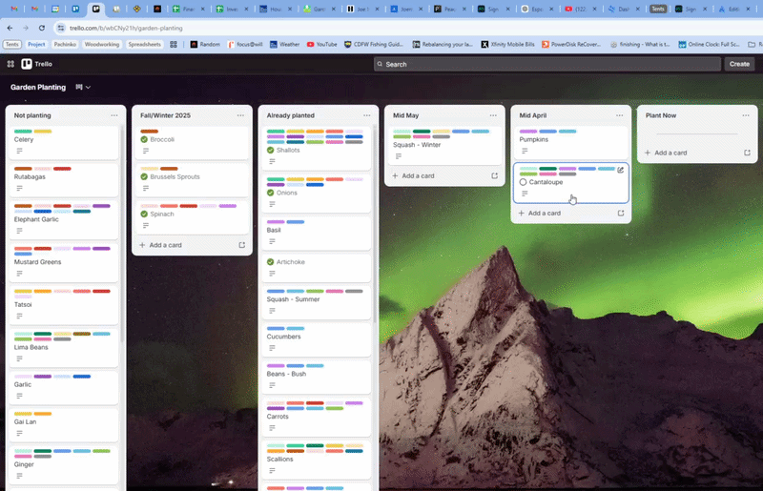Click the description icon on Cucumbers card

point(272,348)
